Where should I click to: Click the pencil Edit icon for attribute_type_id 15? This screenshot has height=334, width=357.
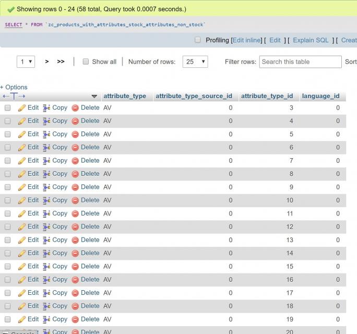(21, 266)
